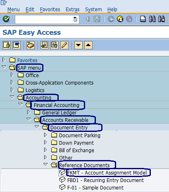The width and height of the screenshot is (169, 192).
Task: Expand the Document Parking node arrow
Action: pyautogui.click(x=45, y=135)
